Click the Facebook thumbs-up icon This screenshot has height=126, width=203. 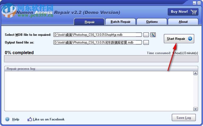(30, 119)
